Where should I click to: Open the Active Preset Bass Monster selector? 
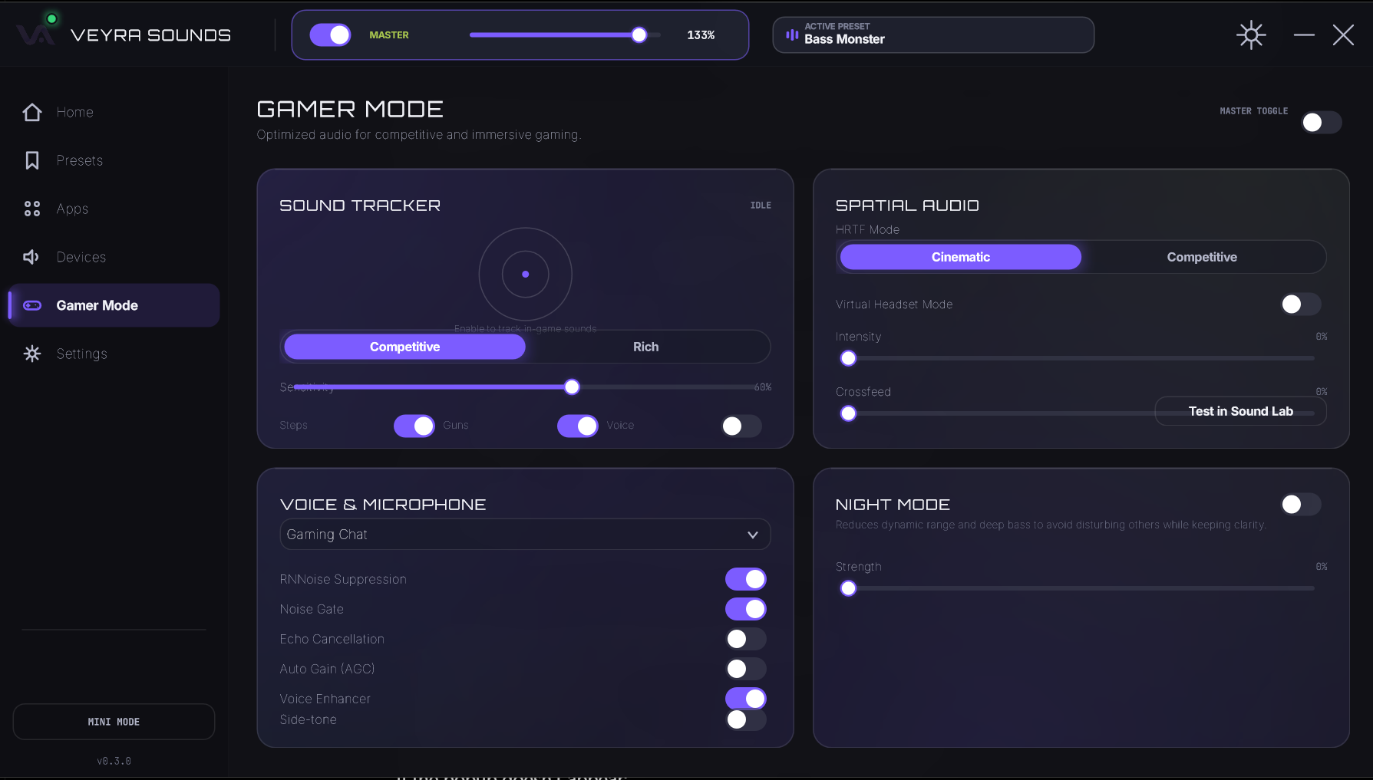click(x=933, y=35)
